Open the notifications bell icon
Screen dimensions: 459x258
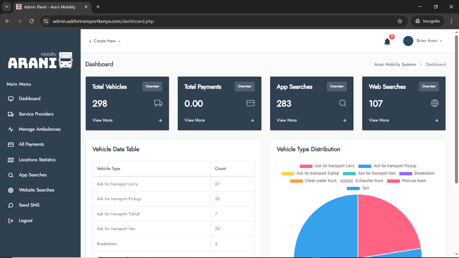(x=387, y=42)
